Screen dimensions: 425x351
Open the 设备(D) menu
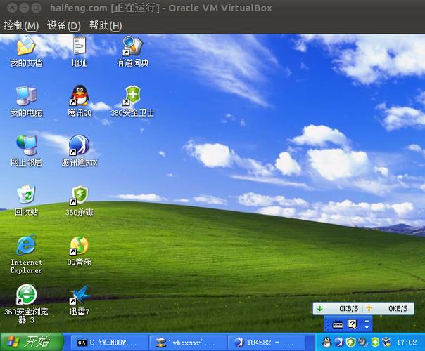(x=64, y=26)
